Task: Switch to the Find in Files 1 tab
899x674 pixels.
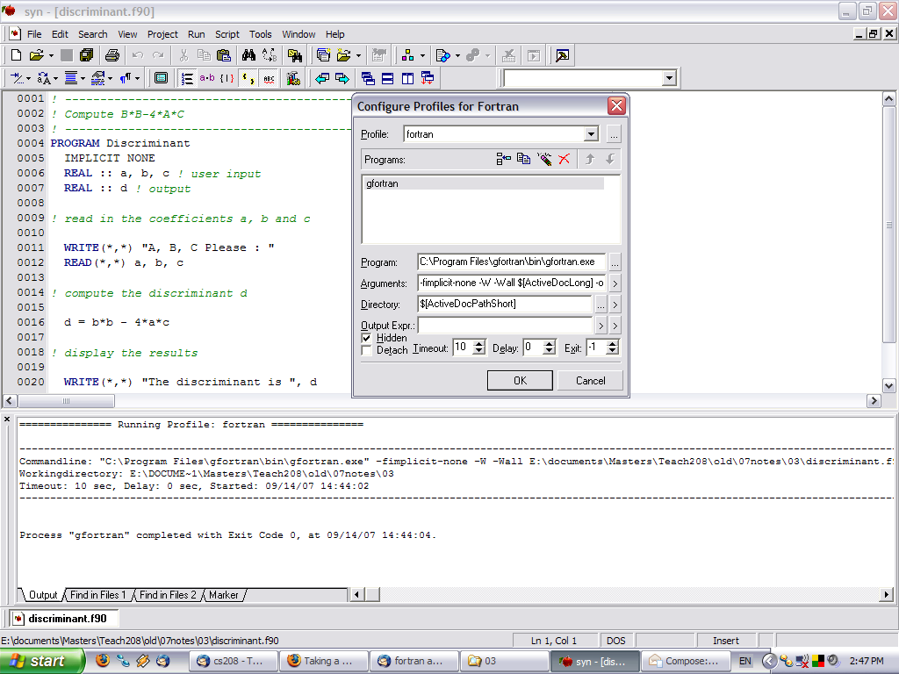Action: click(x=98, y=595)
